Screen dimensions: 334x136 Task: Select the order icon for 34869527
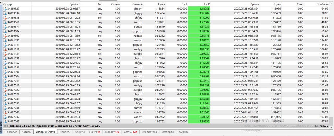5,9
